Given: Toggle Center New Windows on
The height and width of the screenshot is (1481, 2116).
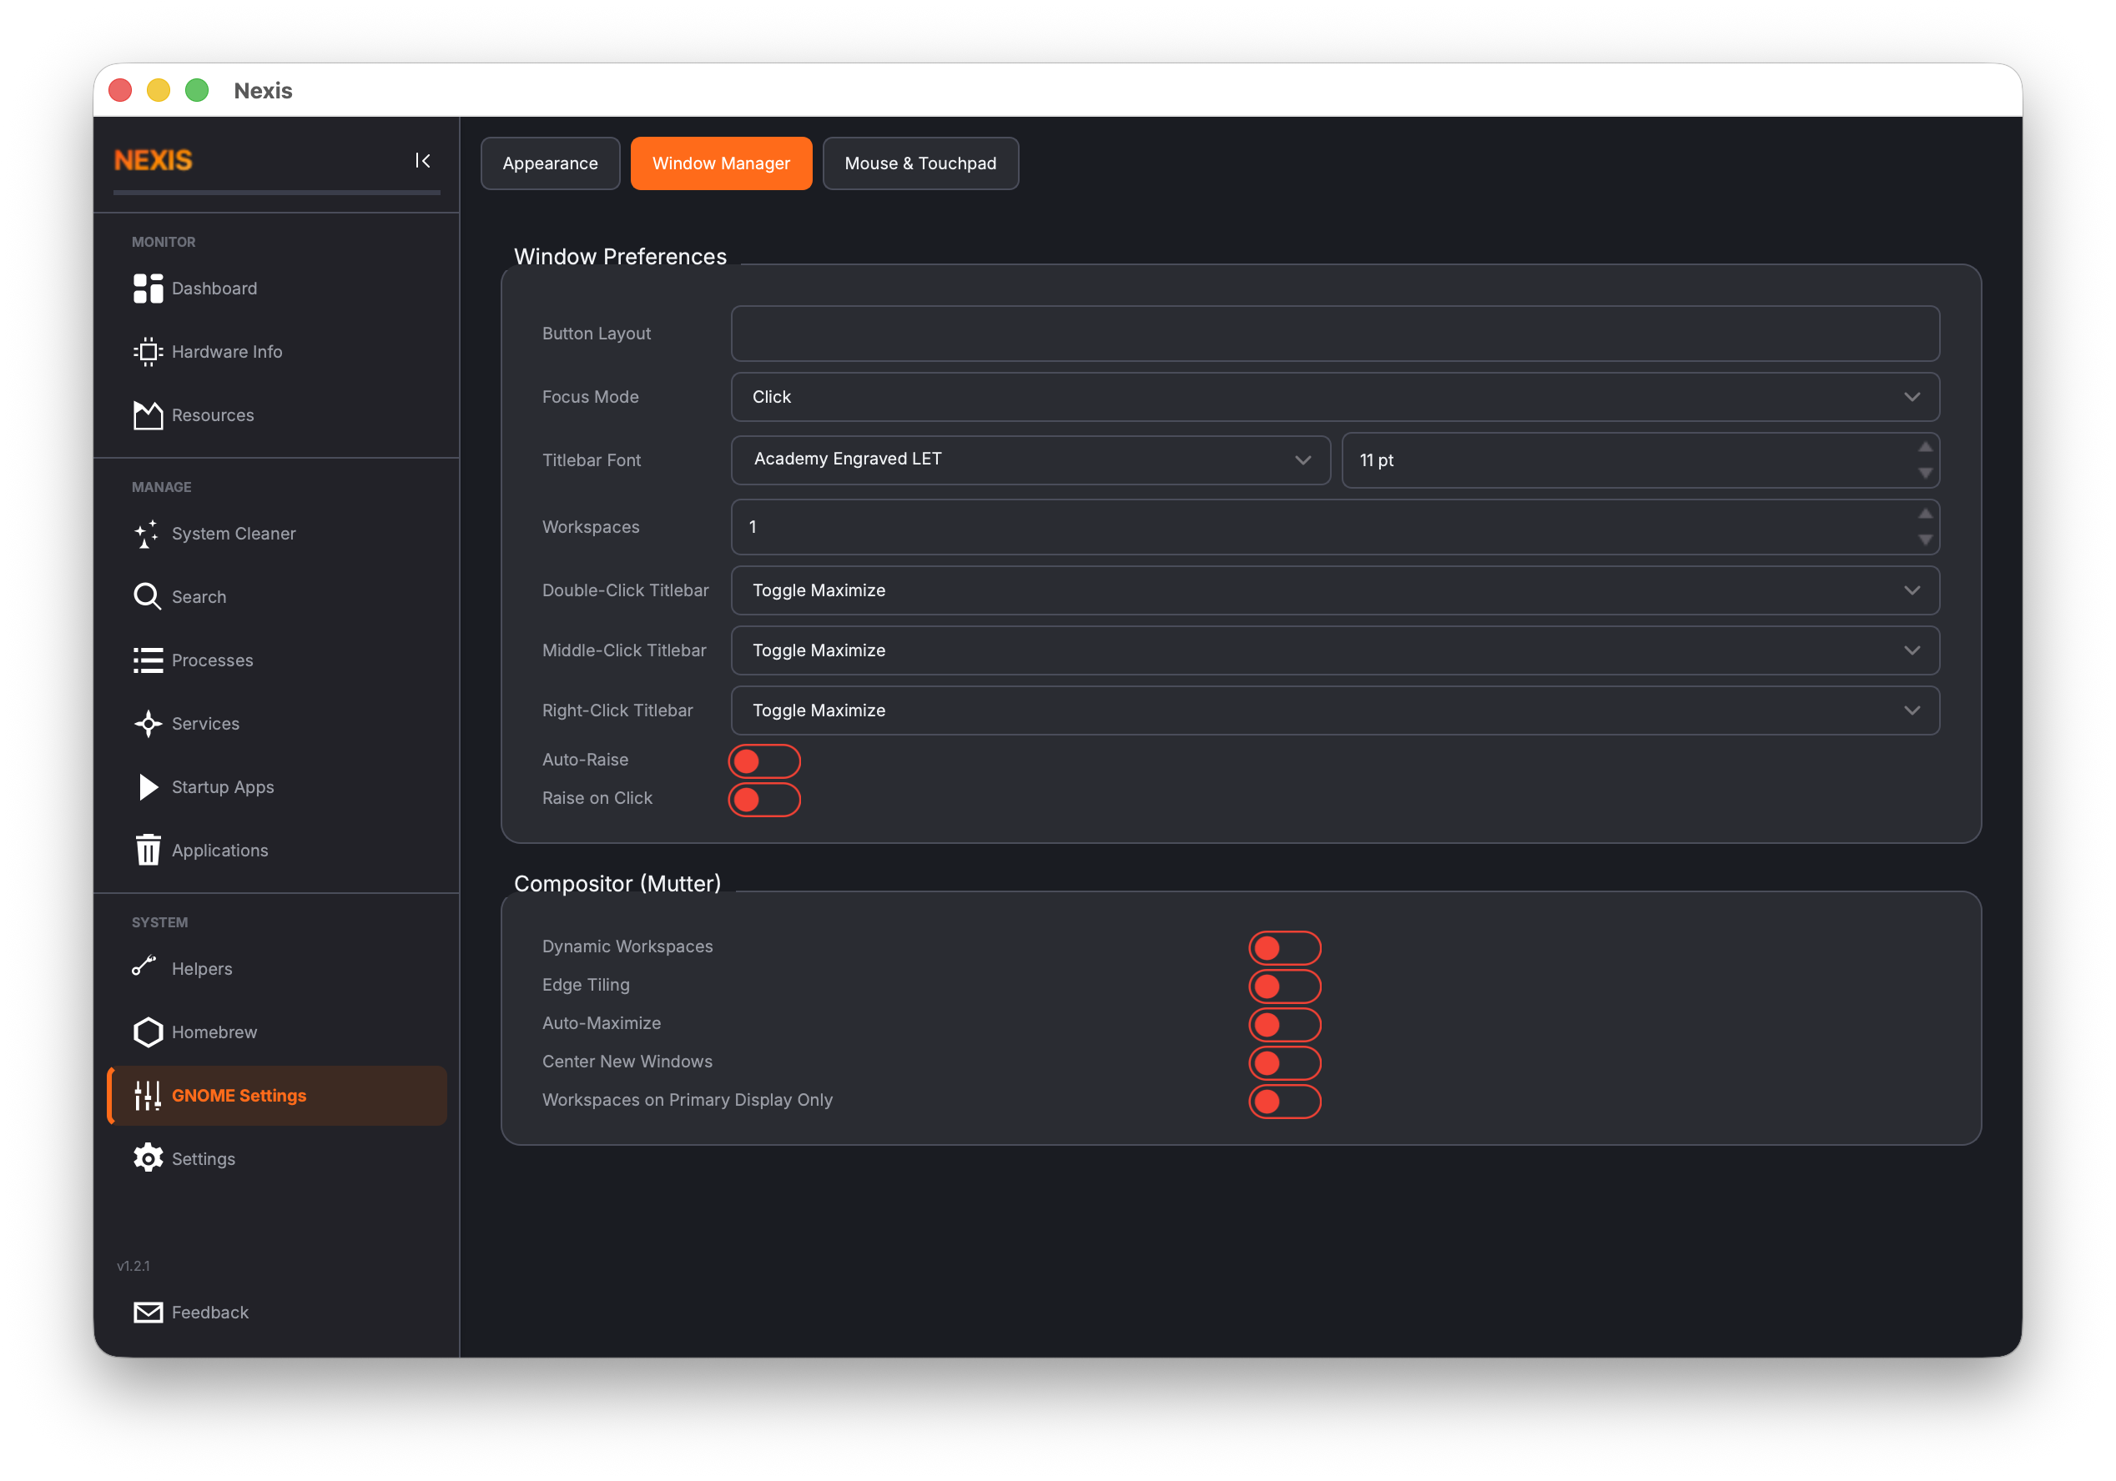Looking at the screenshot, I should point(1284,1063).
